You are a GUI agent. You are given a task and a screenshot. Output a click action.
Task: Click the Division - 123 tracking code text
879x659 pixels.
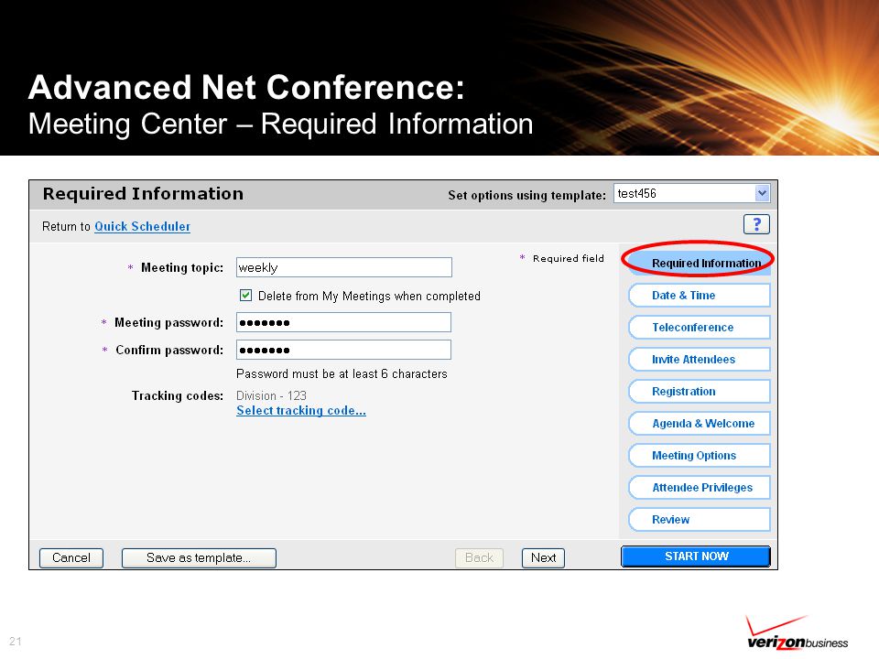pos(271,395)
